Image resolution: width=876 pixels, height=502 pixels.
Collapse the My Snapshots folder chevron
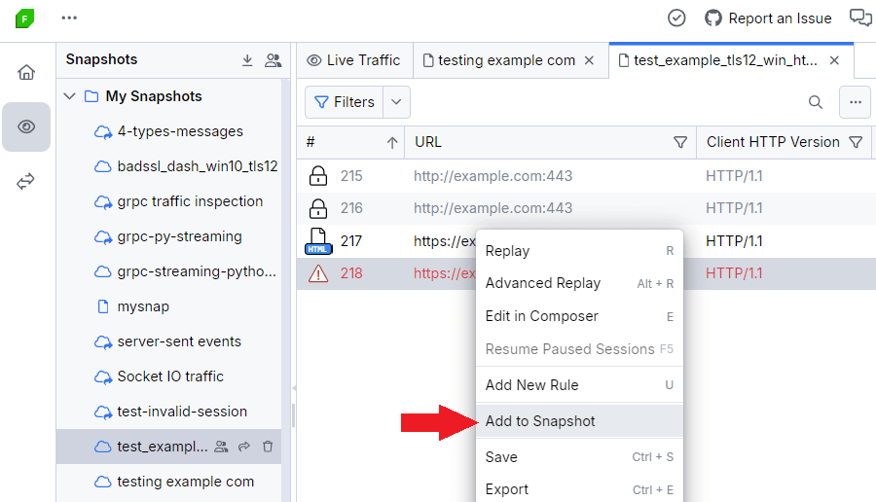pos(70,96)
